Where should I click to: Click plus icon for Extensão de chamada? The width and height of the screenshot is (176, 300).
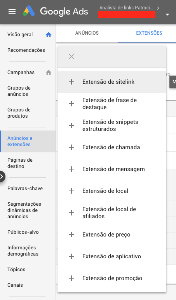pyautogui.click(x=71, y=147)
